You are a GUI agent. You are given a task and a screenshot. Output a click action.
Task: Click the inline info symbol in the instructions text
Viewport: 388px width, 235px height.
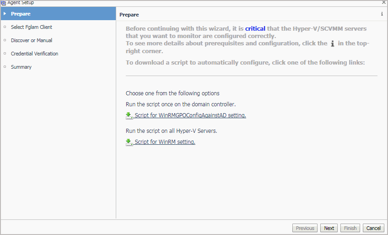click(333, 44)
